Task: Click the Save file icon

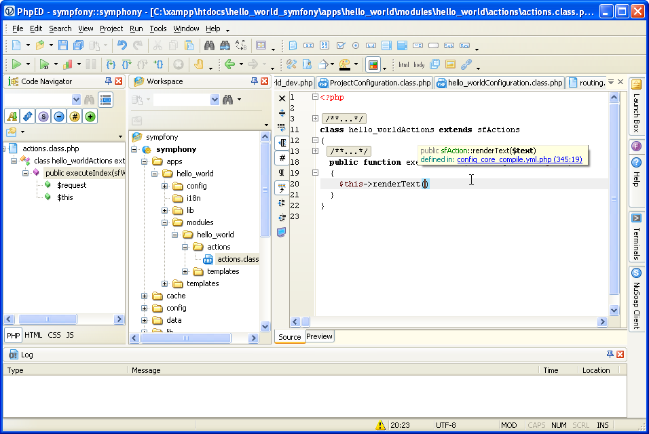Action: [x=62, y=45]
